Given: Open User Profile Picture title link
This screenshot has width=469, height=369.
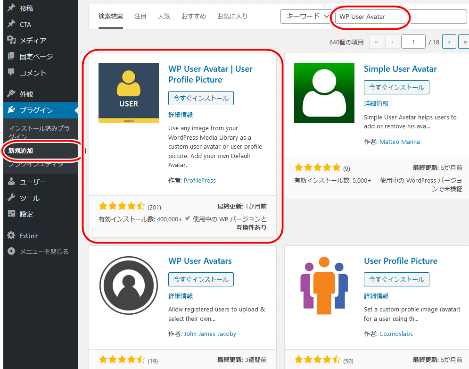Looking at the screenshot, I should [401, 261].
